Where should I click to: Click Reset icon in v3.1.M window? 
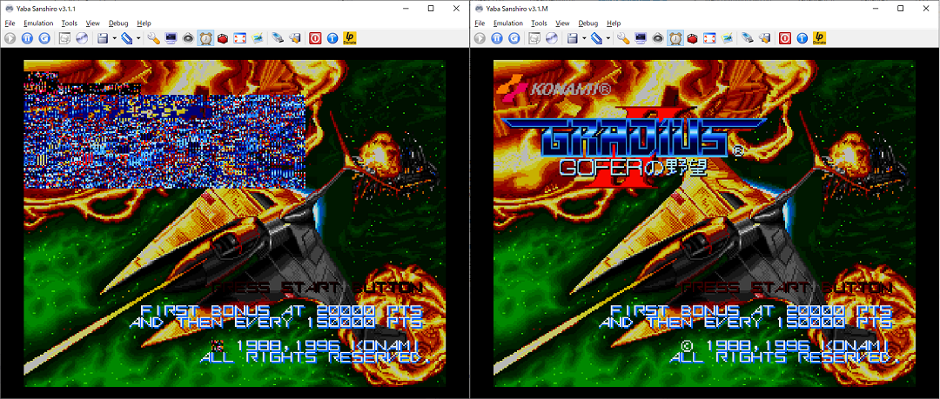514,38
